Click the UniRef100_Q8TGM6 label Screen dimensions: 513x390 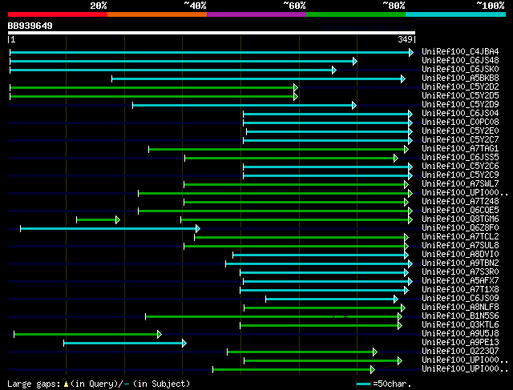[x=460, y=219]
